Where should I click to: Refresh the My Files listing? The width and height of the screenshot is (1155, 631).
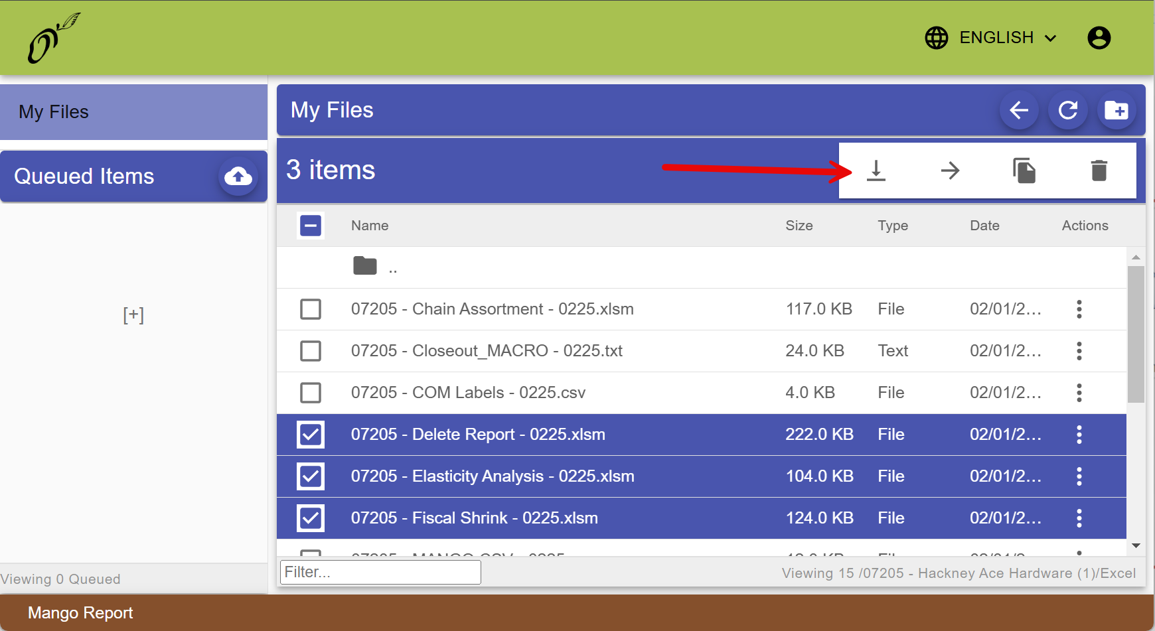point(1067,110)
